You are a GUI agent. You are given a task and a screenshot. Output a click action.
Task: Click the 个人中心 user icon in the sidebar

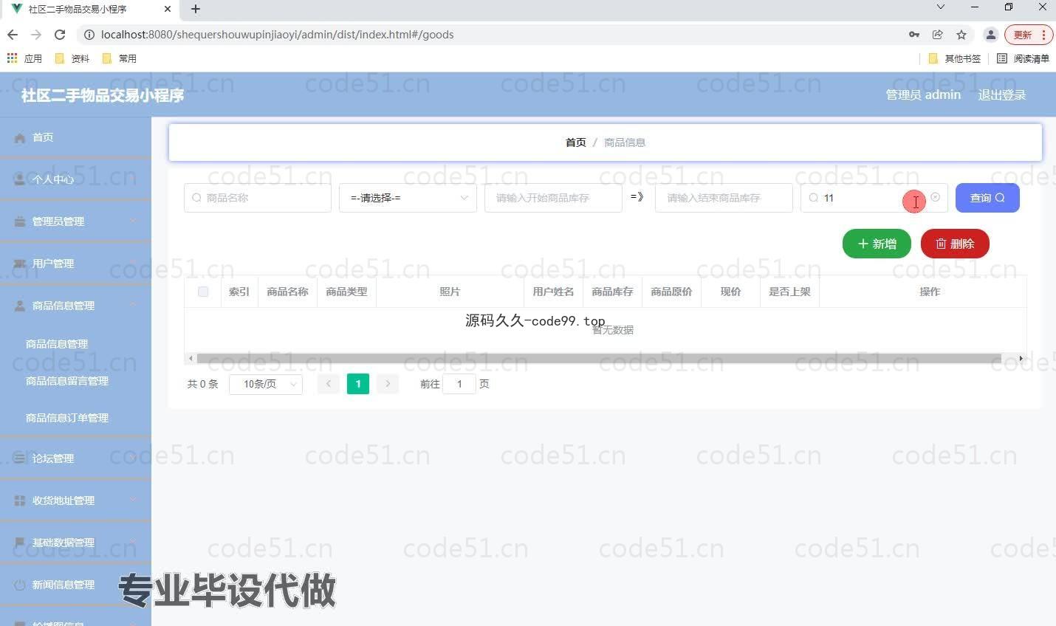20,179
